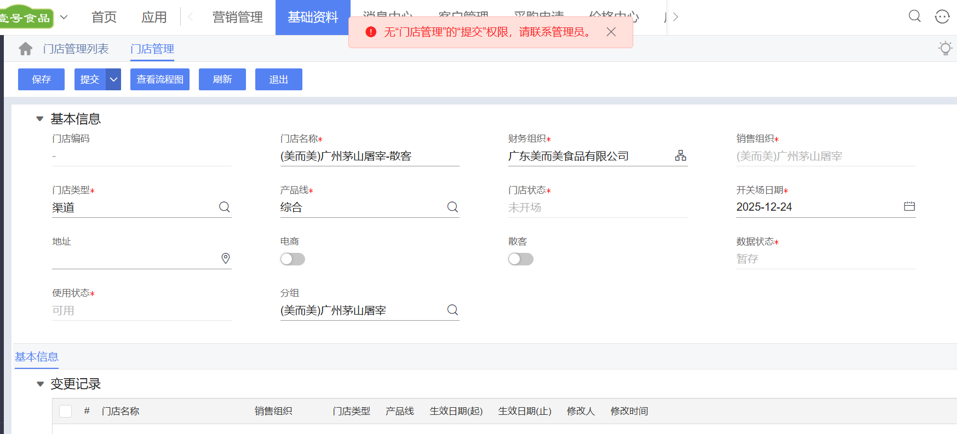Collapse the 变更记录 section

tap(39, 384)
